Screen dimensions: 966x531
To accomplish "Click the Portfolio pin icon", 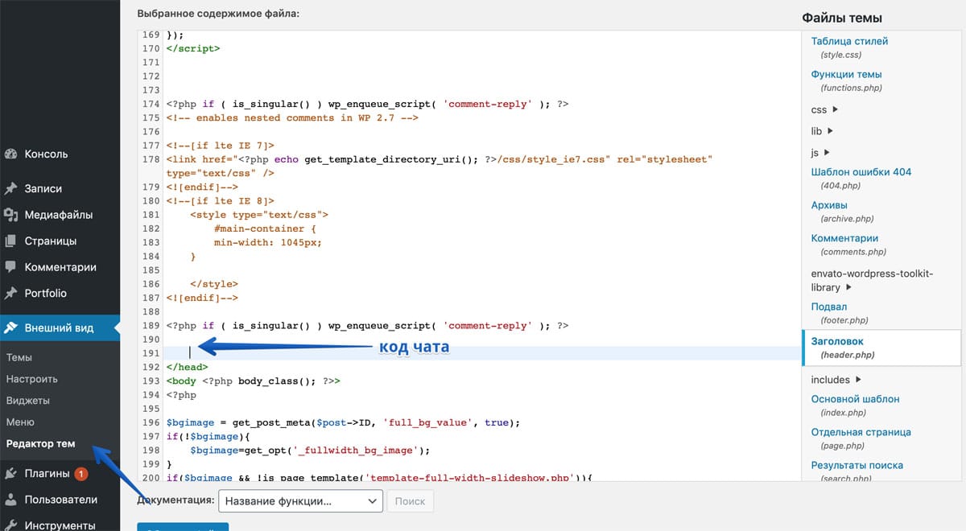I will click(x=11, y=294).
